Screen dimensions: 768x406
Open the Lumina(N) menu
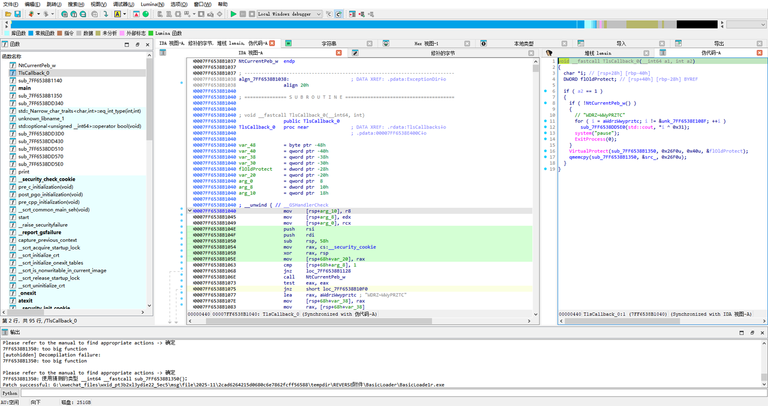pos(152,4)
